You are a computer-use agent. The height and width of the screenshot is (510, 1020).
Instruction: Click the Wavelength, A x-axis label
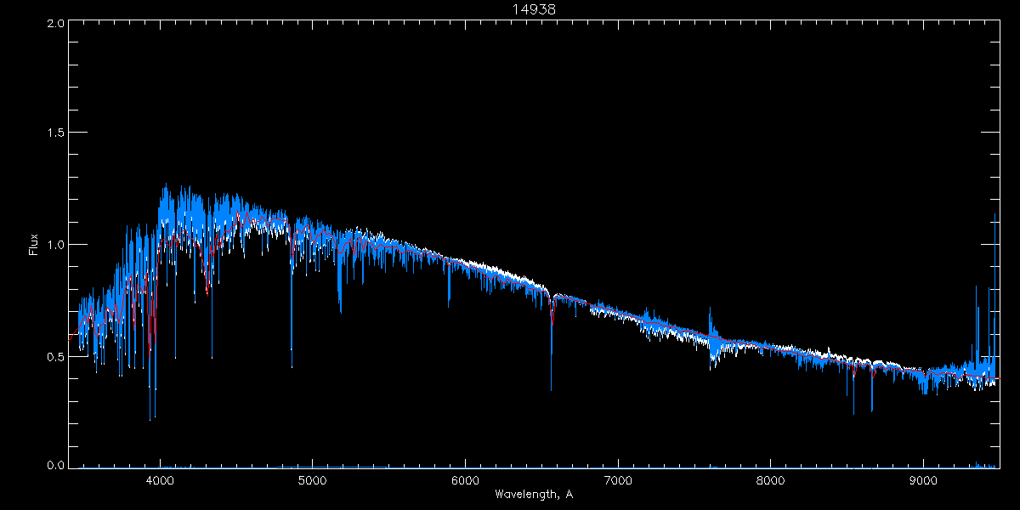[x=533, y=494]
